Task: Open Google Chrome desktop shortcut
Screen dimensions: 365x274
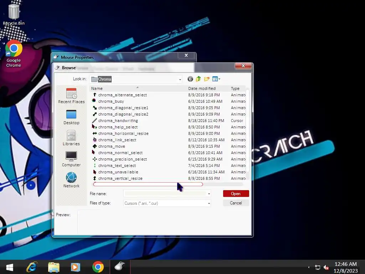Action: coord(14,54)
